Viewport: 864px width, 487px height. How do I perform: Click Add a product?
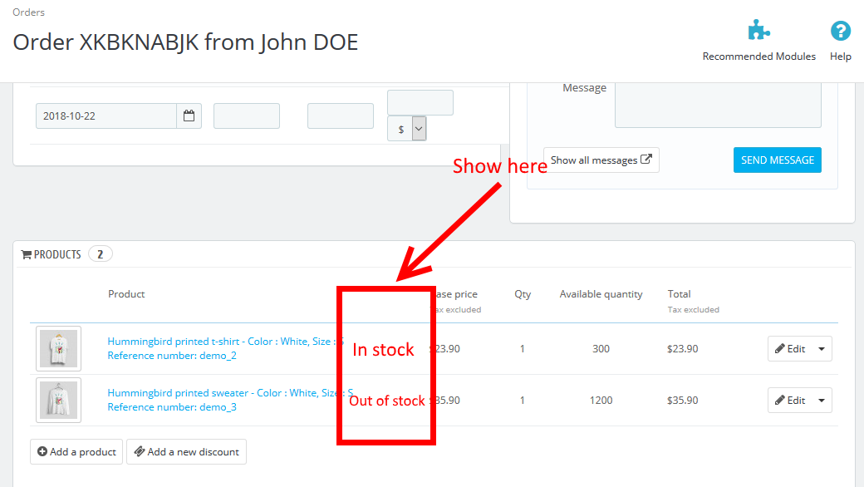coord(76,452)
